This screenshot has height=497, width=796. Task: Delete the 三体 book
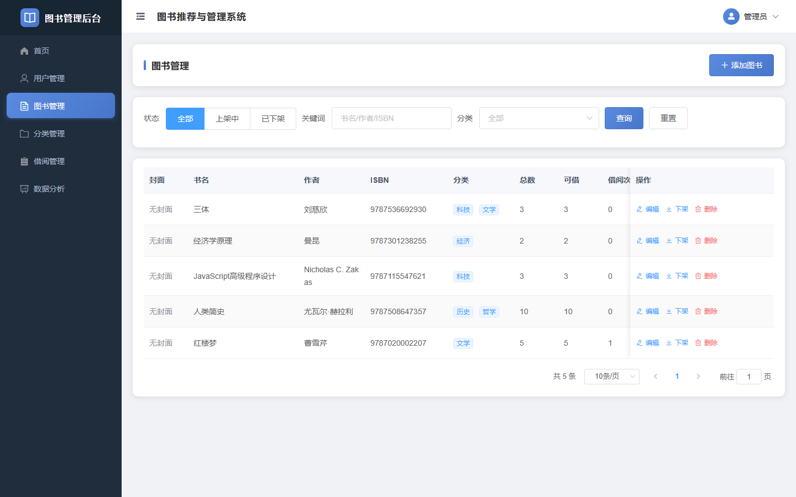(706, 209)
